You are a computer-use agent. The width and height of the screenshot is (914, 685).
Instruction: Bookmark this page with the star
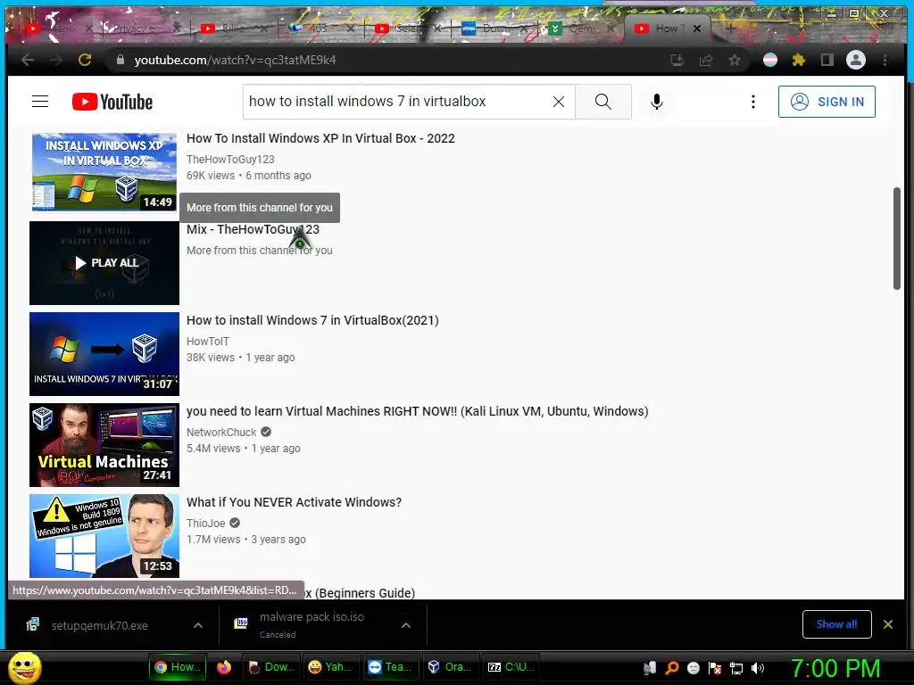[735, 60]
